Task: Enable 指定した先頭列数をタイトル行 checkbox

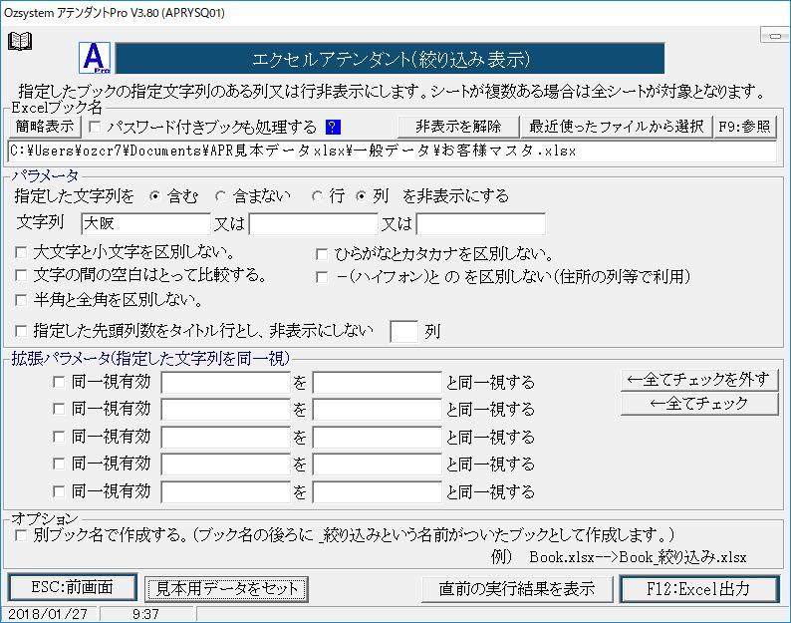Action: point(21,331)
